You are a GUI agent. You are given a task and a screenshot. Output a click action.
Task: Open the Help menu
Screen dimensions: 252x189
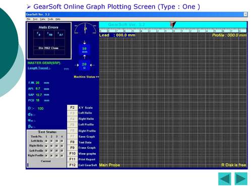click(x=58, y=19)
